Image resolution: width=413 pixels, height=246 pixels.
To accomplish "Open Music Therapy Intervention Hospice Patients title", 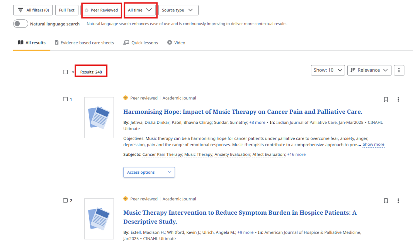I will 240,217.
